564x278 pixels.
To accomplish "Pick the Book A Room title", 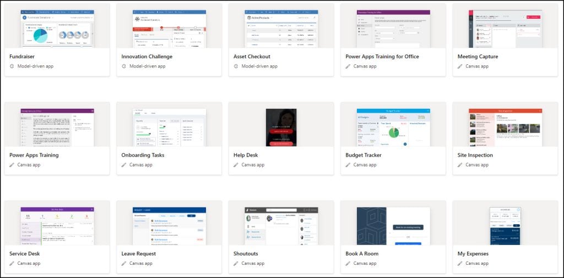I will click(362, 254).
